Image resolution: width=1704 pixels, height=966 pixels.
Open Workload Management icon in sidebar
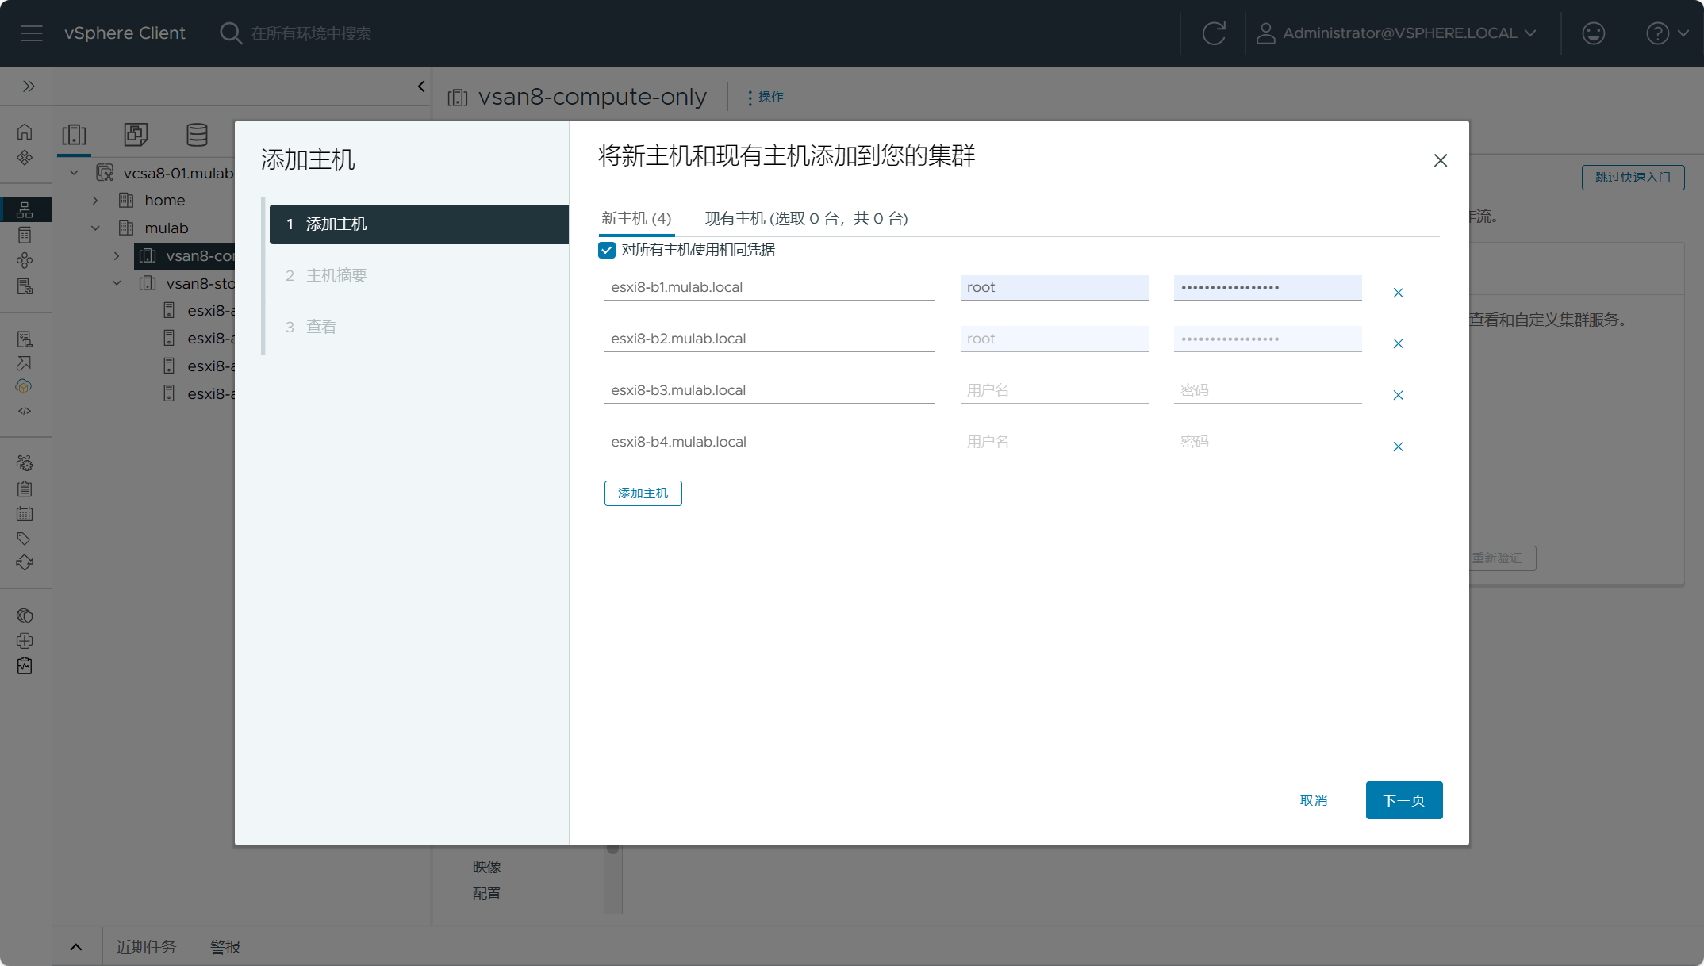(x=25, y=260)
